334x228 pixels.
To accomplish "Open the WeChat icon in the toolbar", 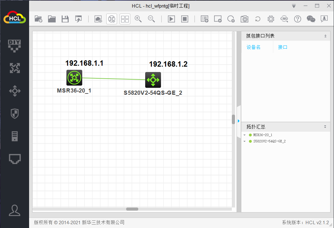I will 311,19.
